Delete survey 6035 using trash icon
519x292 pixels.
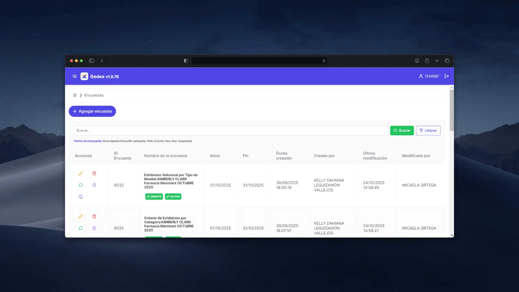[94, 216]
